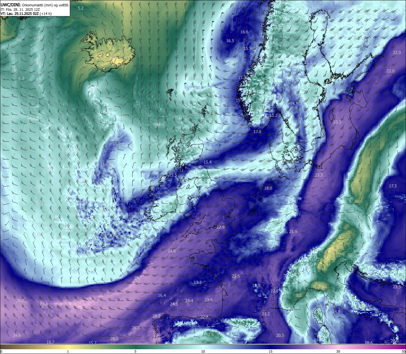Click the 15.5 value label
406x354 pixels.
pos(173,175)
